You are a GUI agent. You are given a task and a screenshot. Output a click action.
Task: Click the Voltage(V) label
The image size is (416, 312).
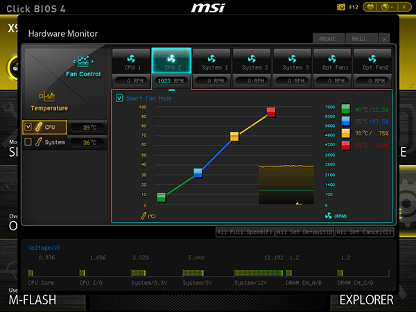click(44, 248)
